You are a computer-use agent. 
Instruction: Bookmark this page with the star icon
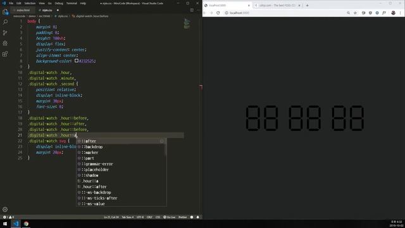tap(355, 13)
